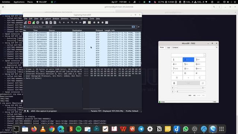
Task: Click the filter bookmark icon
Action: [x=25, y=27]
